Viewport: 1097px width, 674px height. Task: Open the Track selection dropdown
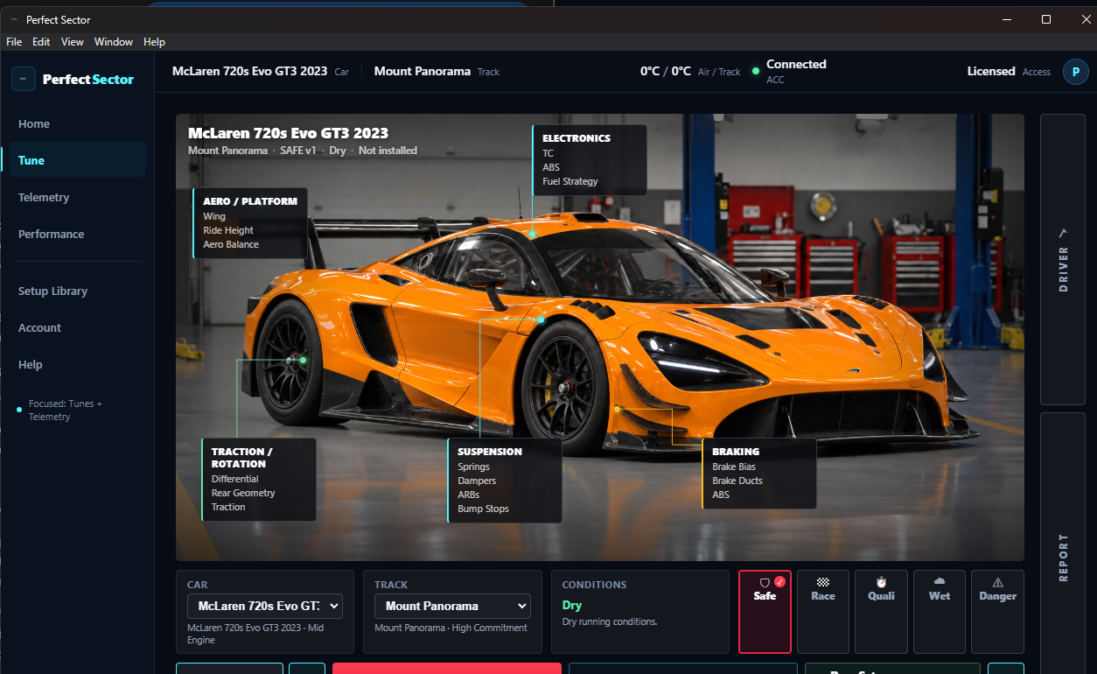452,606
